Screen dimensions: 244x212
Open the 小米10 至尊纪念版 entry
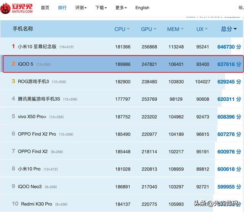37,47
